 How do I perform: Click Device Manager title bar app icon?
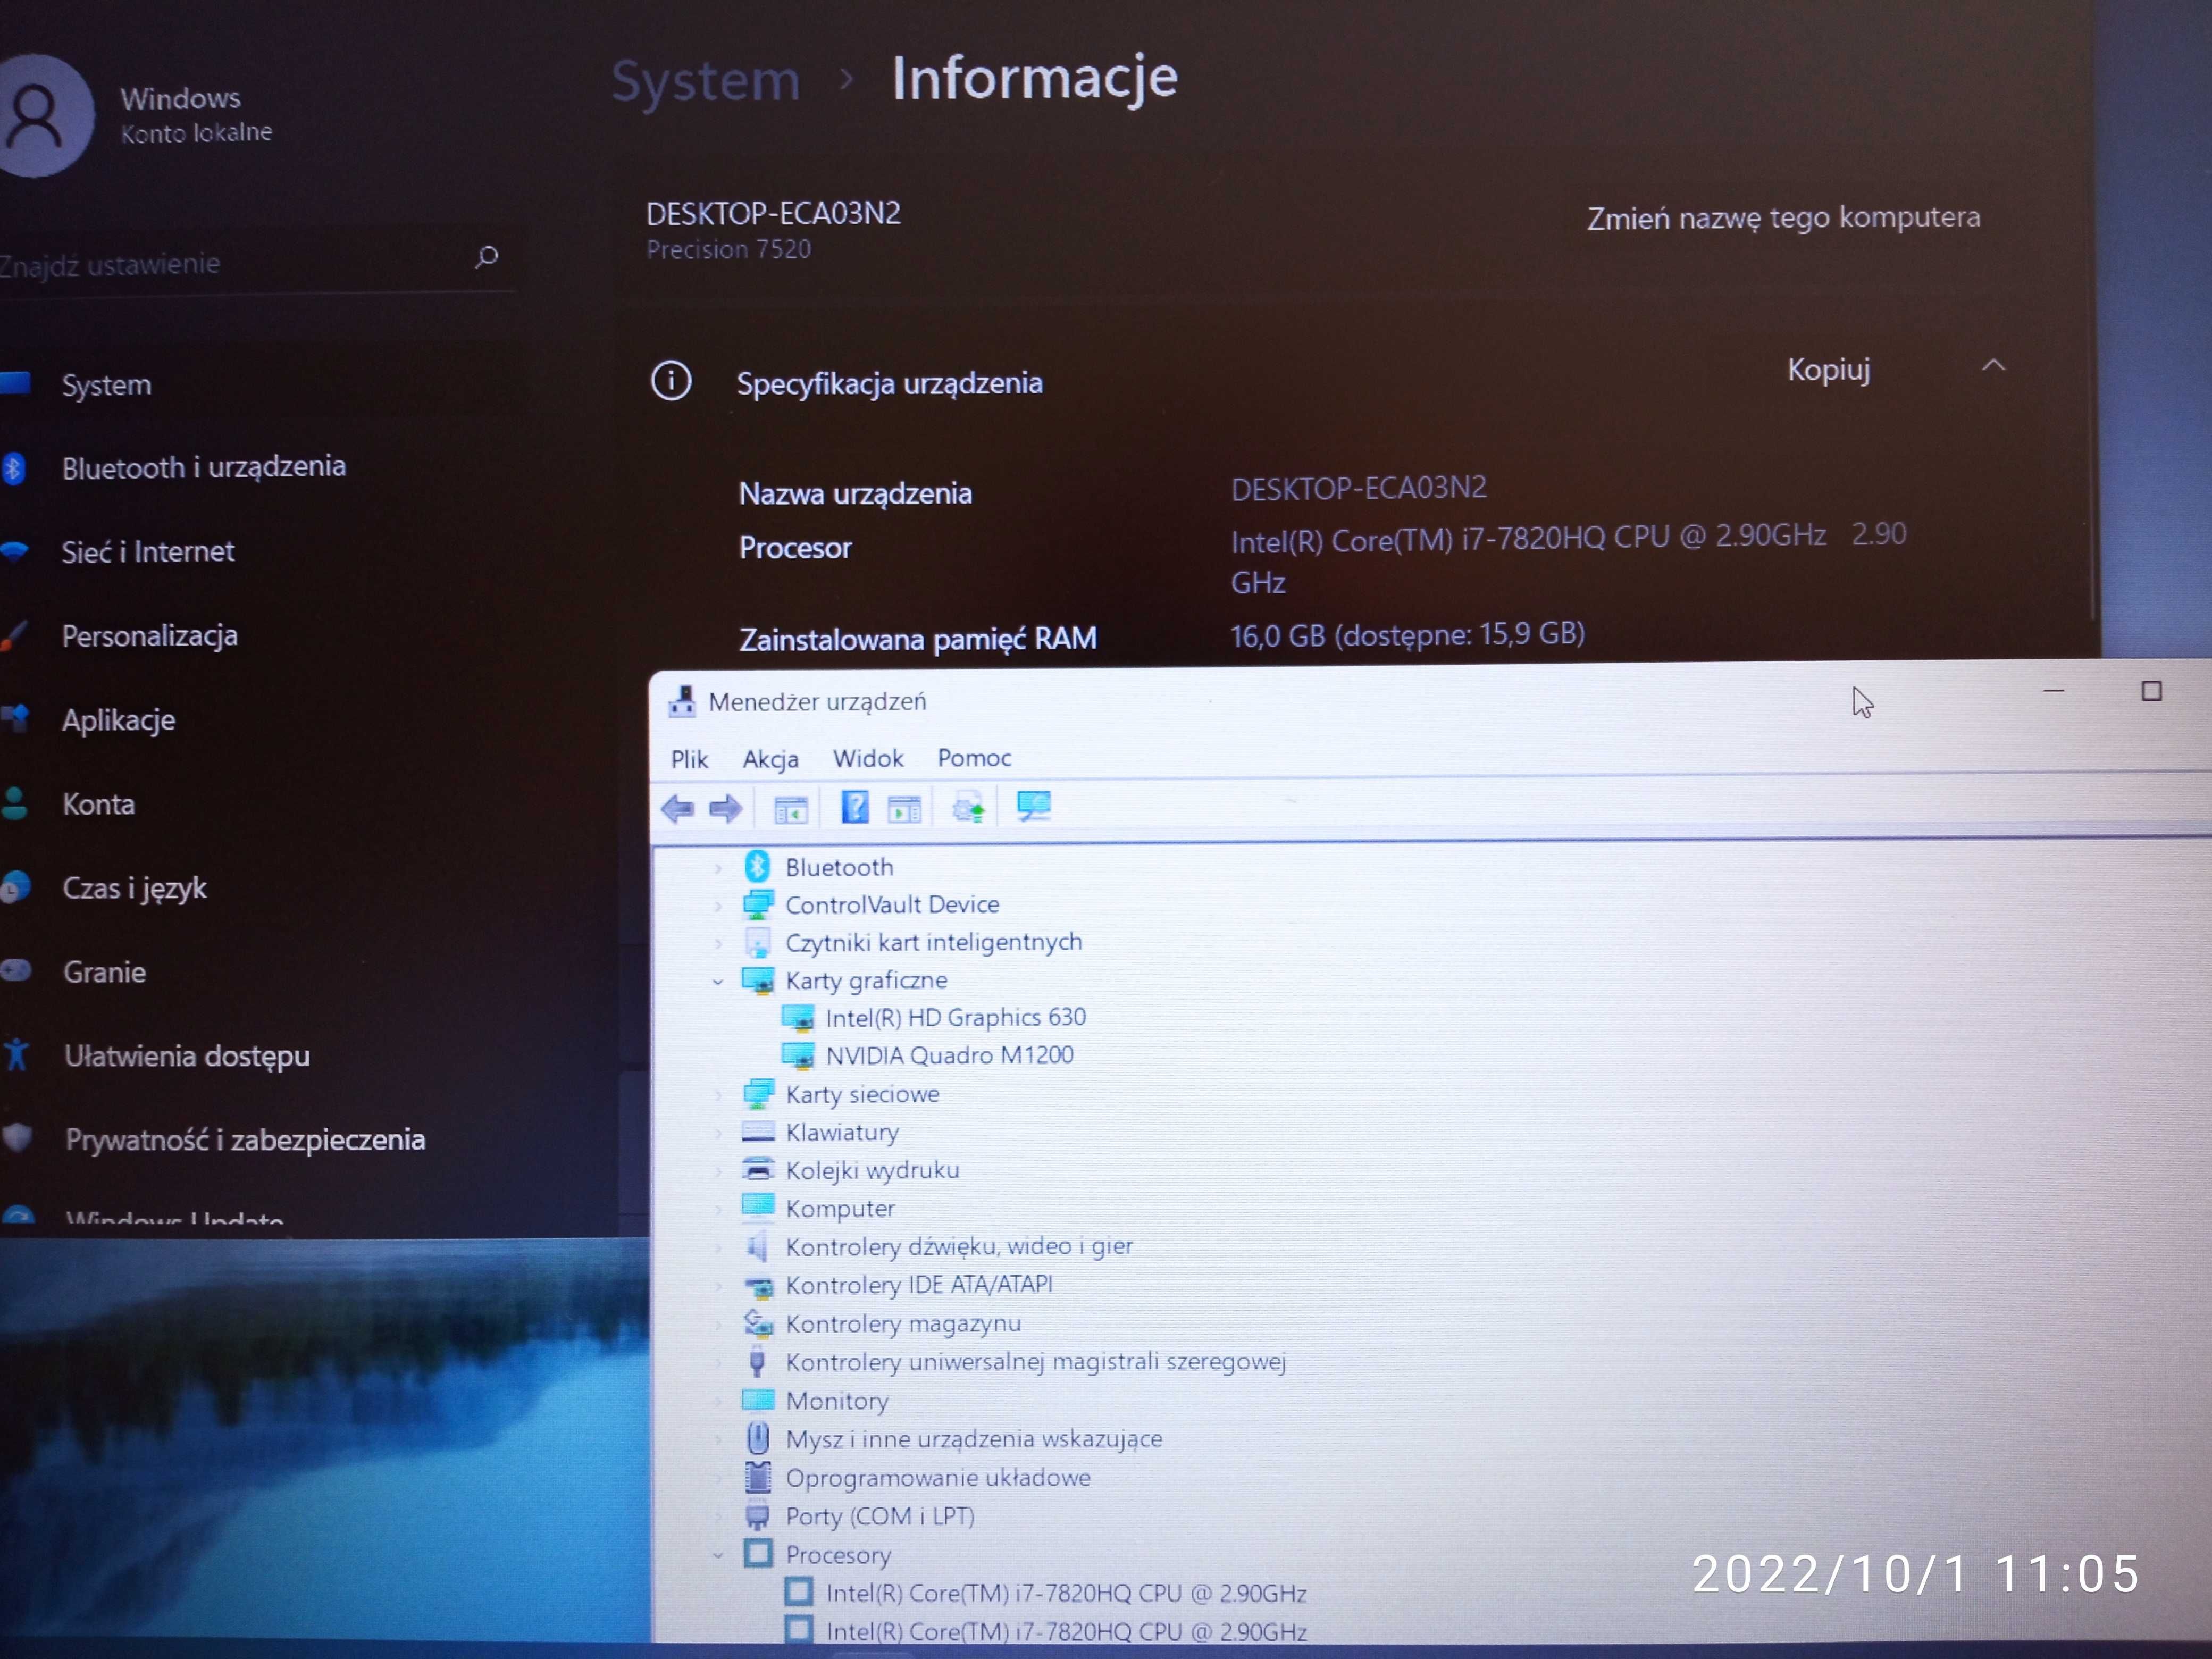pyautogui.click(x=683, y=701)
